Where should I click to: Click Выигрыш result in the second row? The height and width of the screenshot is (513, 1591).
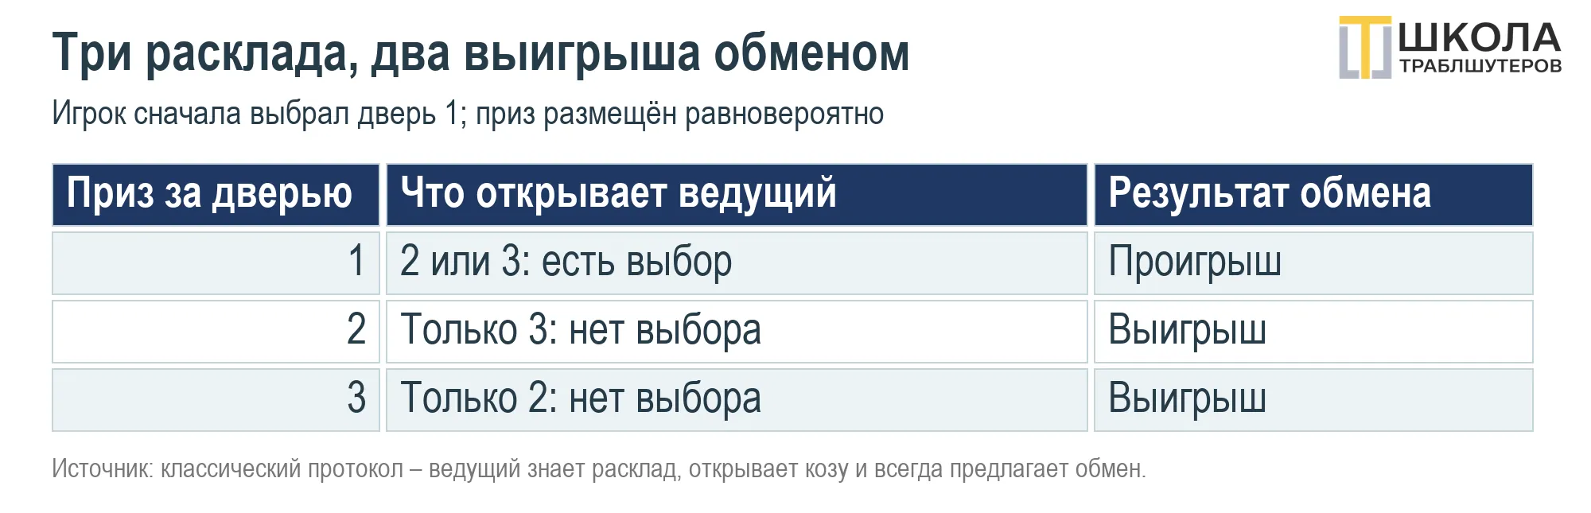[x=1313, y=332]
